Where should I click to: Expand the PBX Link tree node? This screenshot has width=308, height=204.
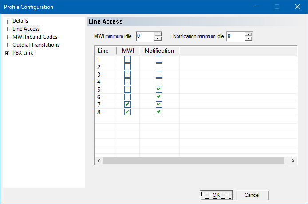pyautogui.click(x=8, y=53)
